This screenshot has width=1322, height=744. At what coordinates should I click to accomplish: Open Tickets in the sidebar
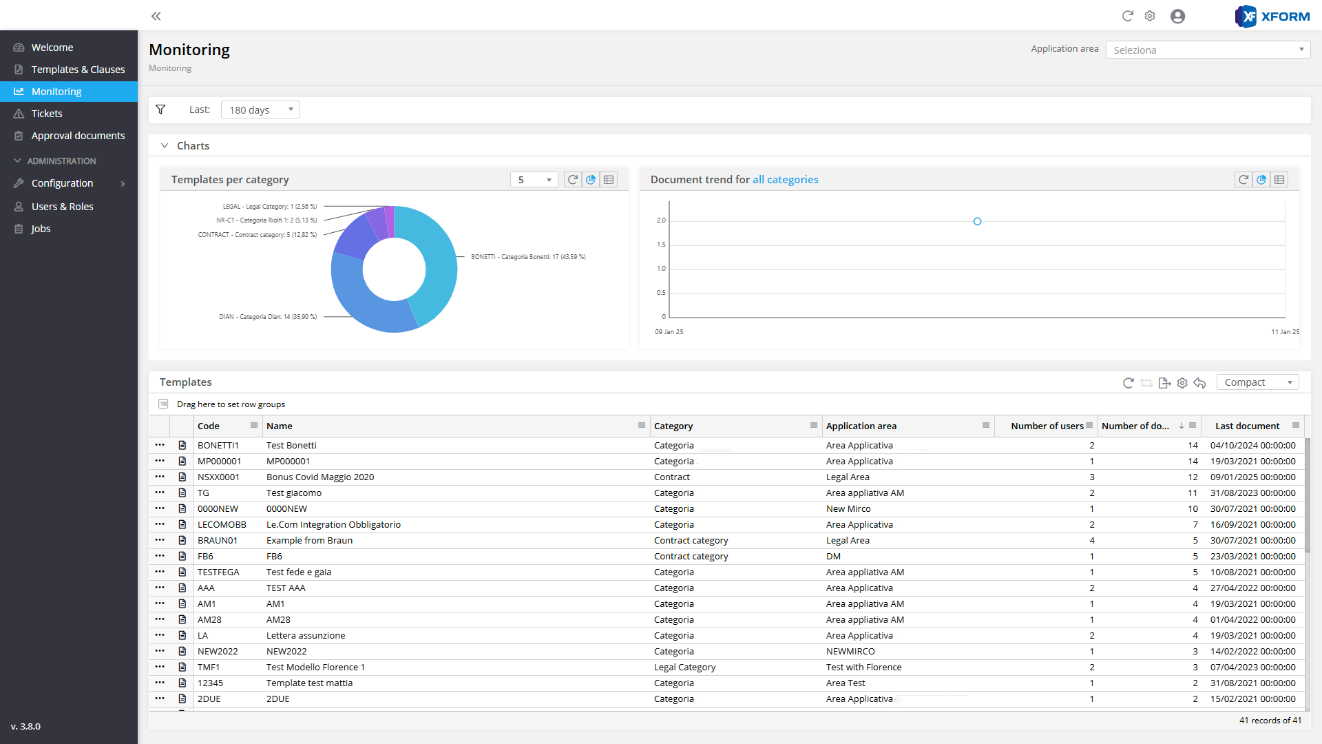[x=69, y=113]
